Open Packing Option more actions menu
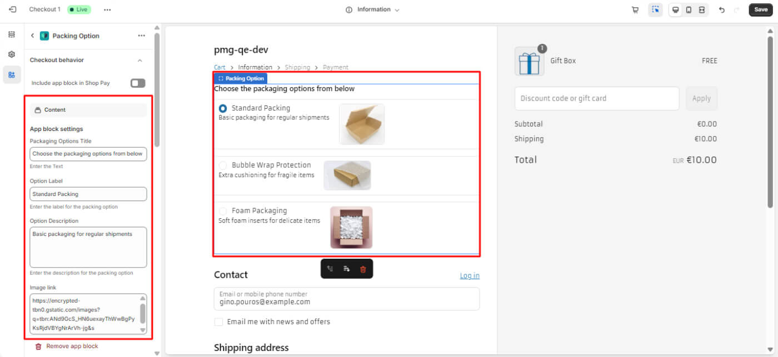Viewport: 778px width, 357px height. point(141,36)
